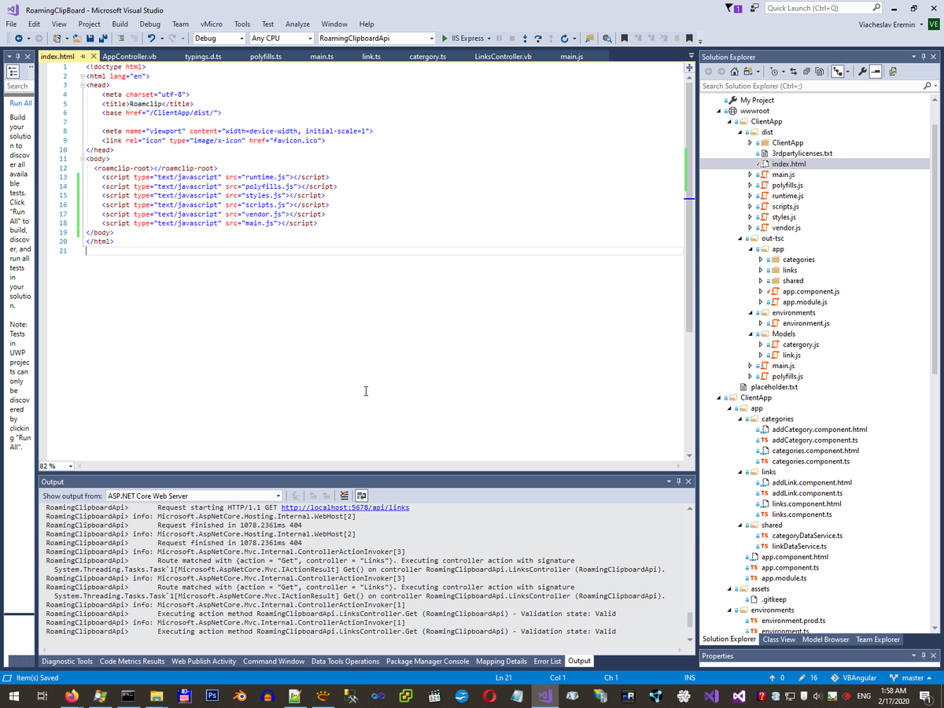Open the Debug menu
Viewport: 944px width, 708px height.
pos(149,24)
